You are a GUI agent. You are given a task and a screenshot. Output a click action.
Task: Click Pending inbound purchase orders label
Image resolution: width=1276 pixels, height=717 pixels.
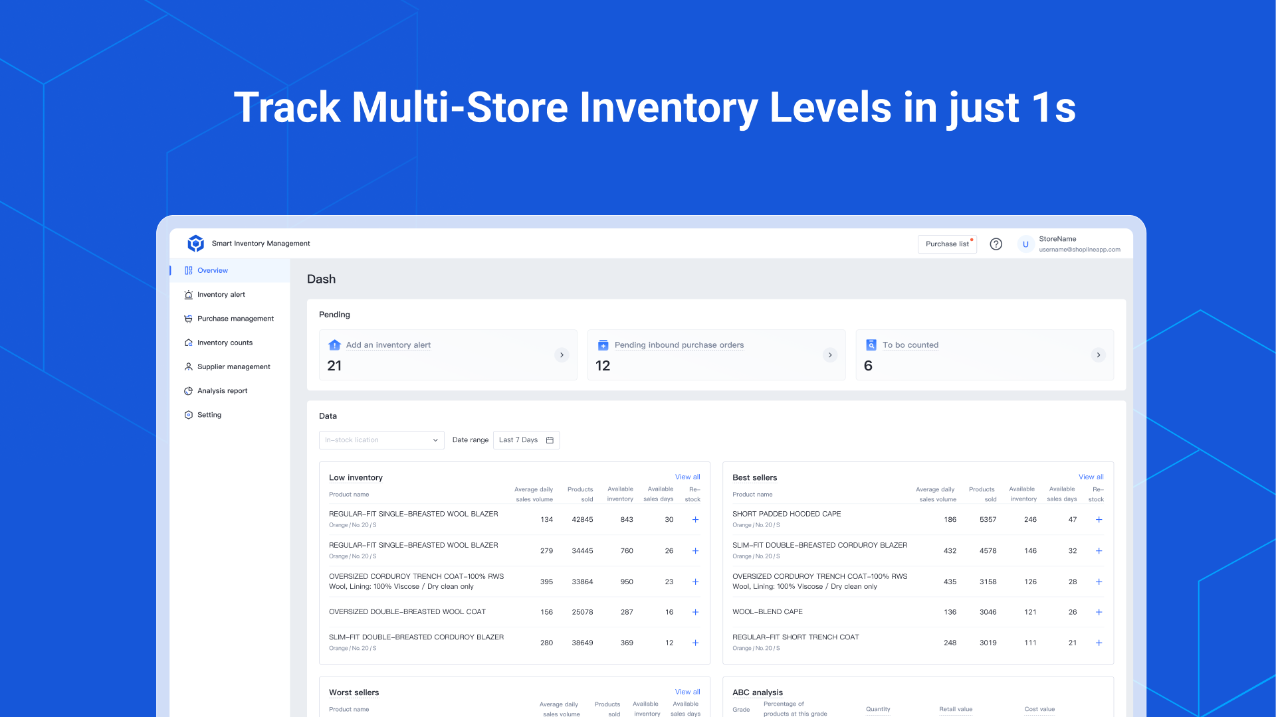coord(679,345)
